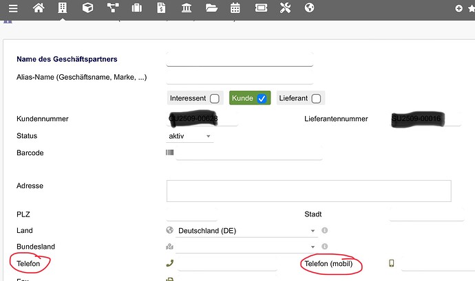Click the 'Land' label
475x281 pixels.
click(x=25, y=230)
